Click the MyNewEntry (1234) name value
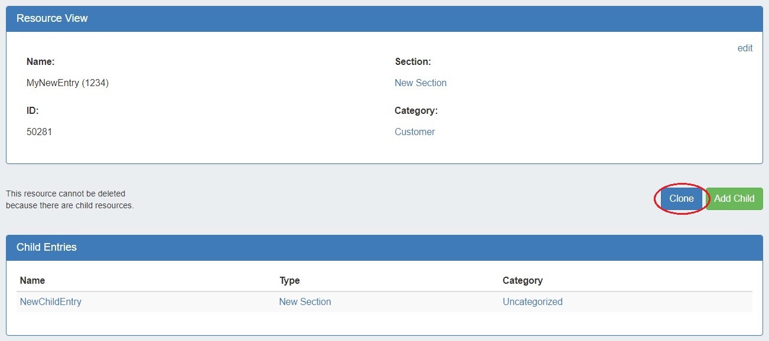The image size is (769, 341). [67, 83]
